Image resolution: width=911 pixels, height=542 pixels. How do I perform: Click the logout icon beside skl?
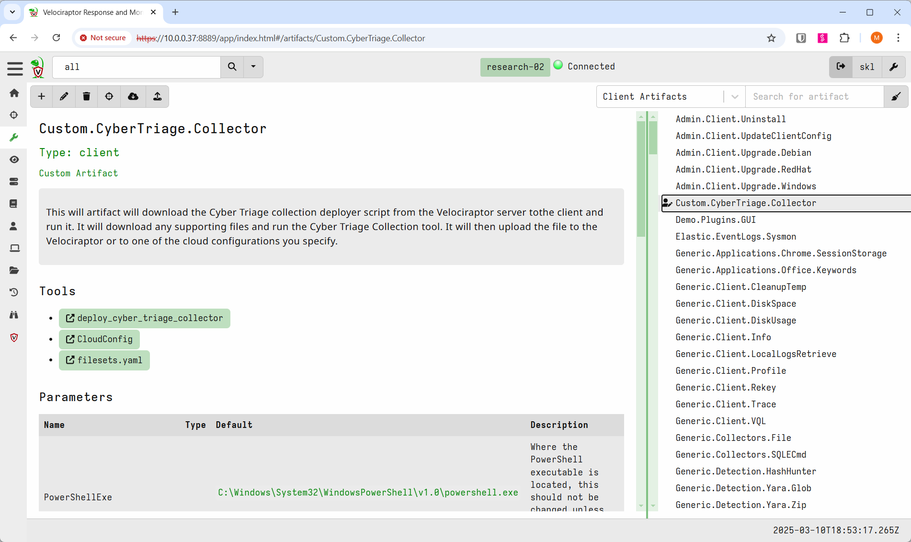pyautogui.click(x=841, y=67)
